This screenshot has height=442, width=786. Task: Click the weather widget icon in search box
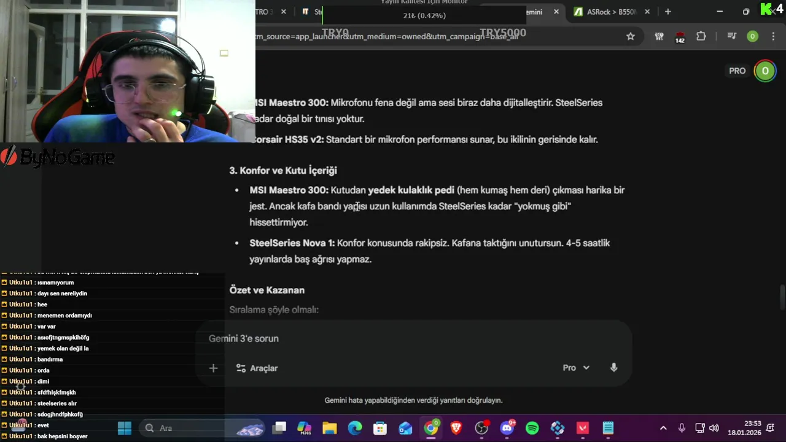tap(250, 428)
